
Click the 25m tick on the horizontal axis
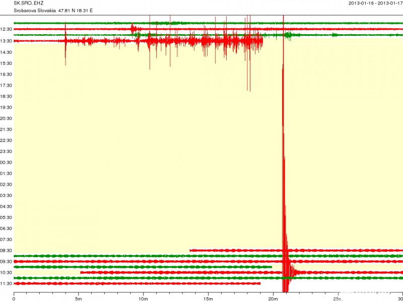coord(338,298)
